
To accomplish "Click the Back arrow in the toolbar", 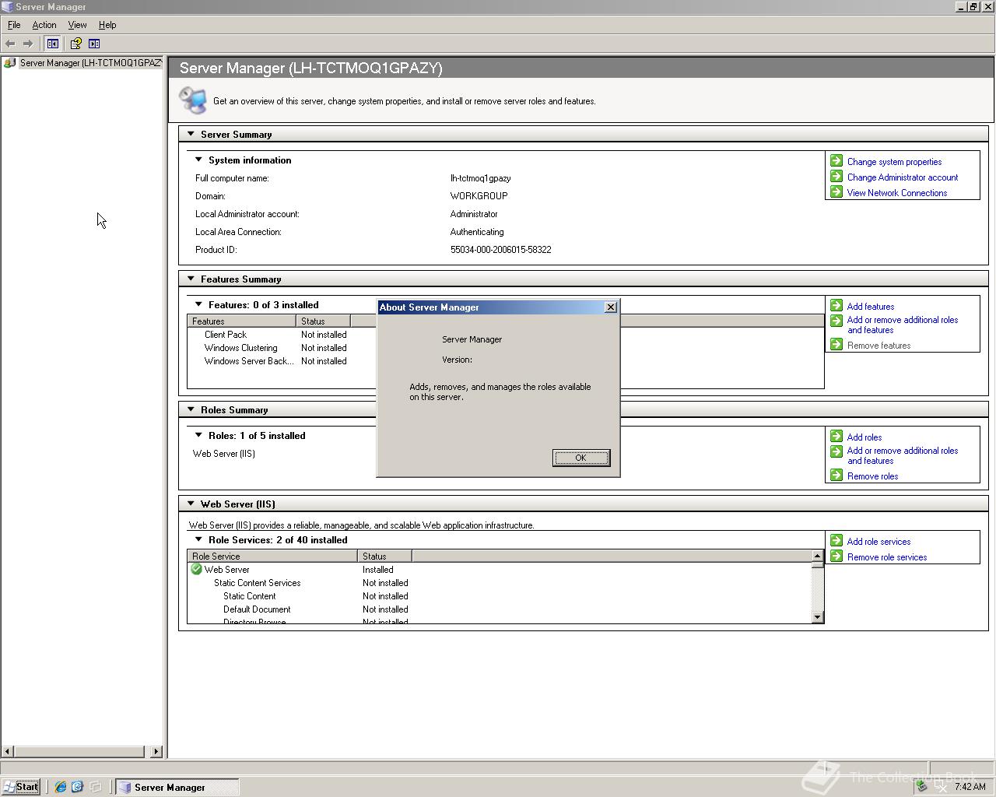I will [x=10, y=44].
